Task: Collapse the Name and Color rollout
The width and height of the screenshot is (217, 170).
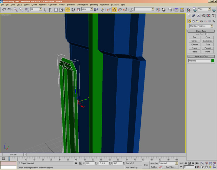Action: tap(201, 56)
